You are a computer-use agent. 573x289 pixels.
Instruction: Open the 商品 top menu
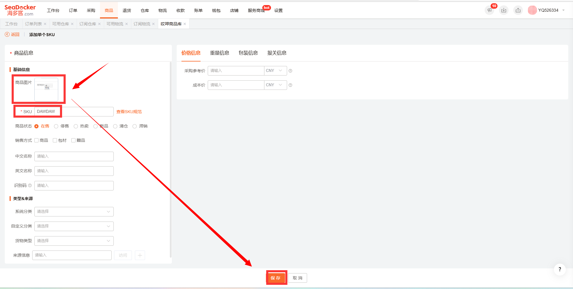[109, 10]
